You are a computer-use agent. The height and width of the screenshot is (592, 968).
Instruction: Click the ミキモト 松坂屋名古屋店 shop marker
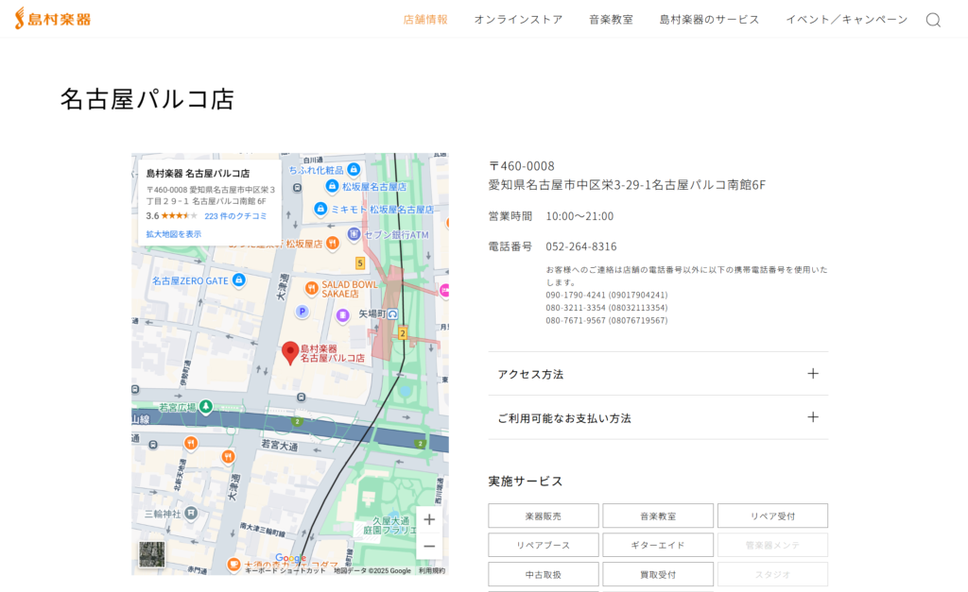click(320, 209)
